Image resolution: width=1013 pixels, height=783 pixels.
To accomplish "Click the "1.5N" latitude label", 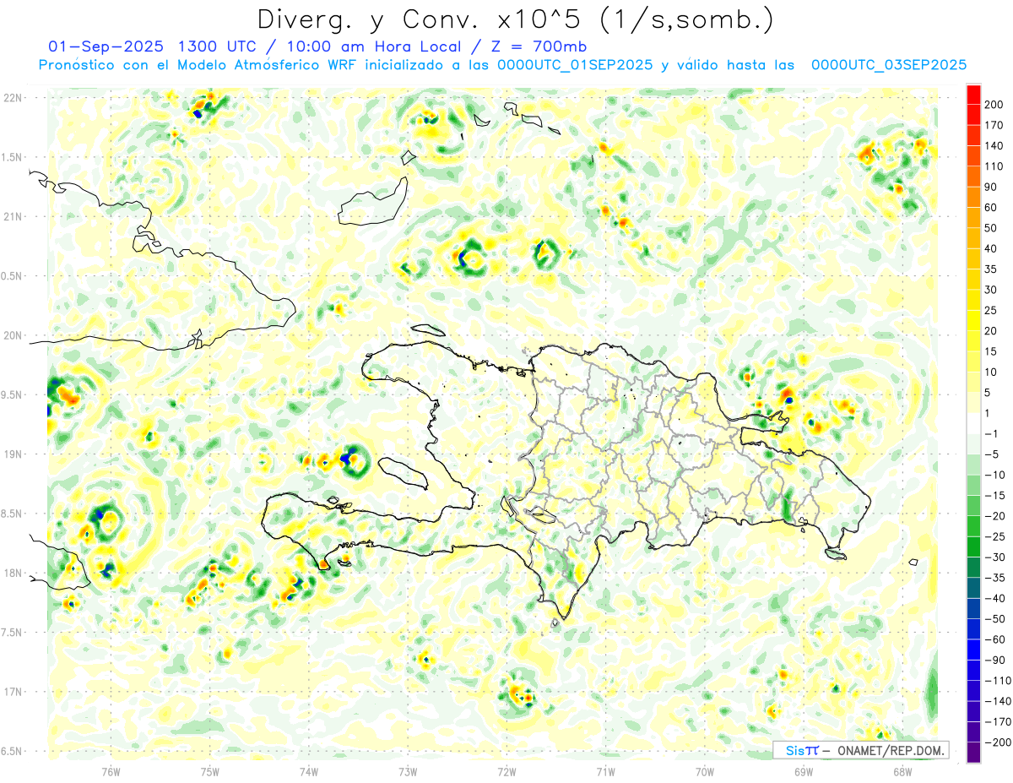I will (x=12, y=158).
